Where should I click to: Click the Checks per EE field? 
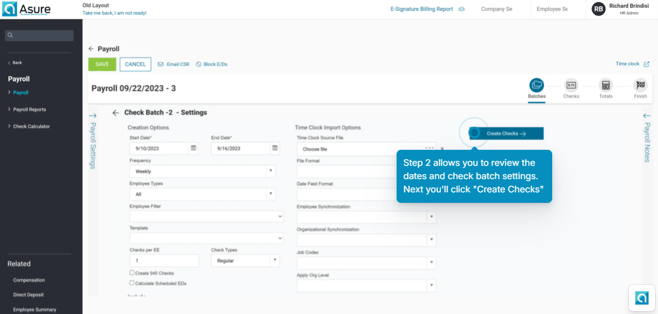click(x=164, y=260)
